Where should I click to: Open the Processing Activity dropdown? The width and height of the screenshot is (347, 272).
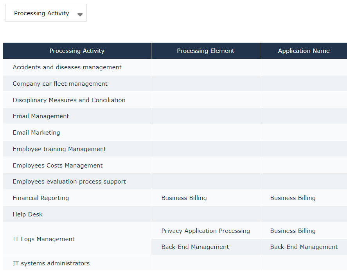tap(46, 13)
